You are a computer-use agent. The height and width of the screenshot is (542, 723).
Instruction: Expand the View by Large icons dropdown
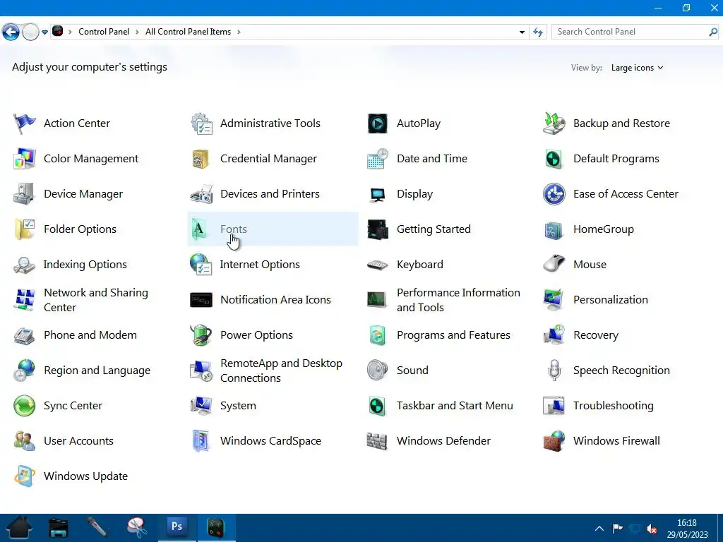pos(638,68)
